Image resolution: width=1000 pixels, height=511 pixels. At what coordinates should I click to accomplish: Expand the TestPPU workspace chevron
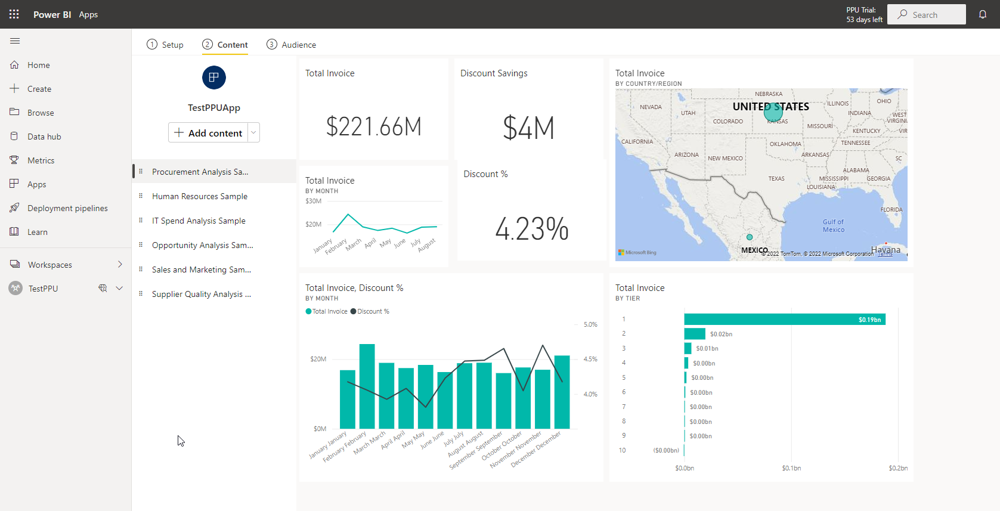click(119, 288)
